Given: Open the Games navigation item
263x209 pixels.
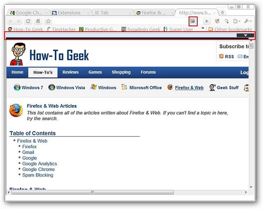Looking at the screenshot, I should [95, 72].
